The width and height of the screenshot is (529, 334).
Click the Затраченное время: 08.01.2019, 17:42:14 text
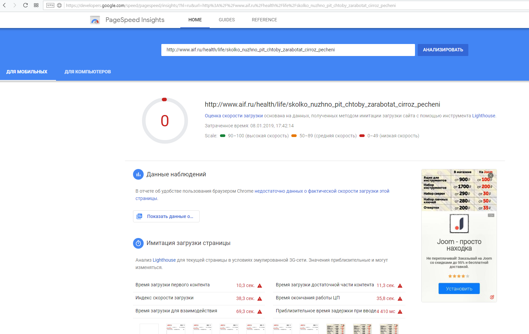[249, 126]
